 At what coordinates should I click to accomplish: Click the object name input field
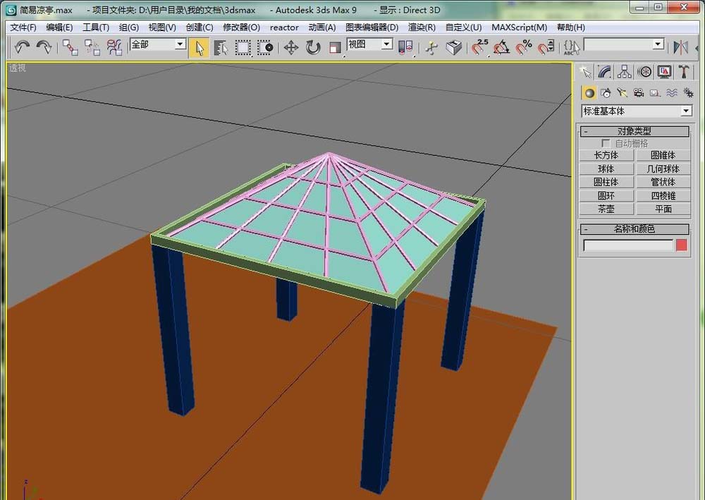tap(628, 245)
